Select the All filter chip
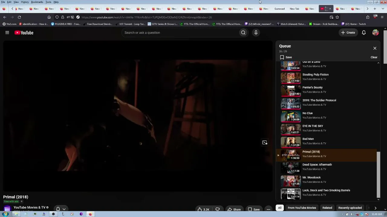Image resolution: width=387 pixels, height=217 pixels. pyautogui.click(x=280, y=208)
